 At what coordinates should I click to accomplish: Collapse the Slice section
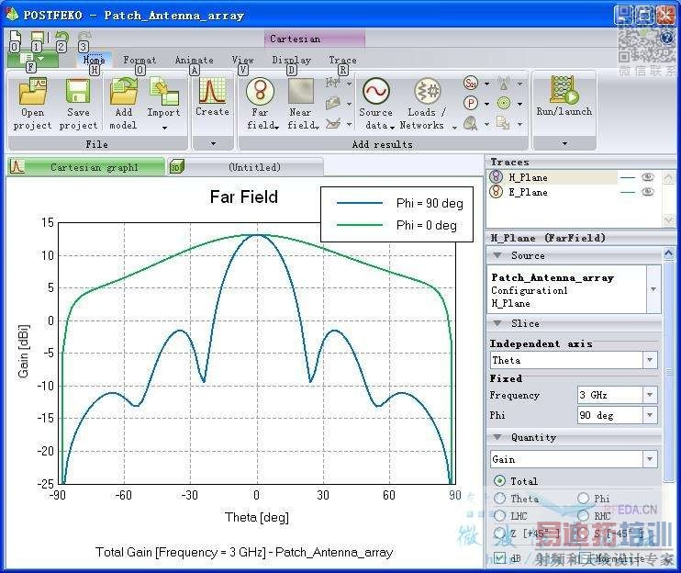pyautogui.click(x=497, y=323)
